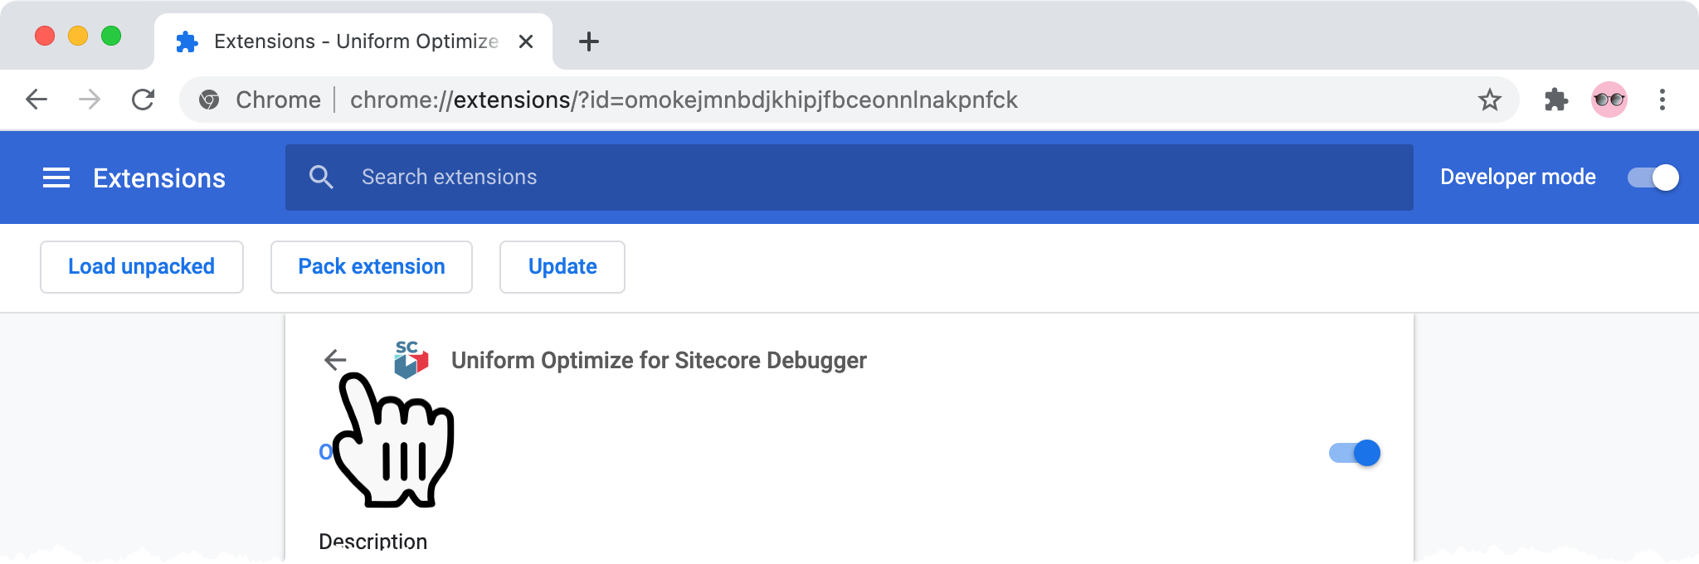Go back using the extension details arrow
The height and width of the screenshot is (564, 1699).
click(335, 360)
